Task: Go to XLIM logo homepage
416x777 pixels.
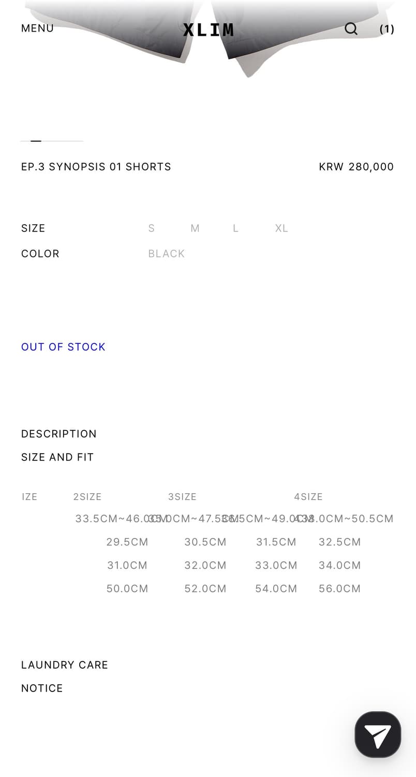Action: pos(208,30)
